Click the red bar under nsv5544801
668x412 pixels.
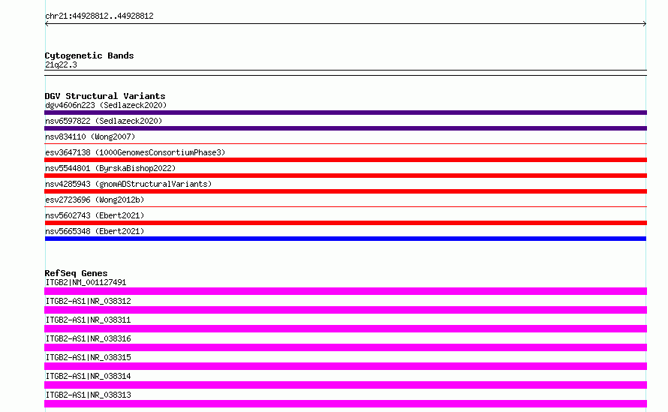tap(345, 176)
